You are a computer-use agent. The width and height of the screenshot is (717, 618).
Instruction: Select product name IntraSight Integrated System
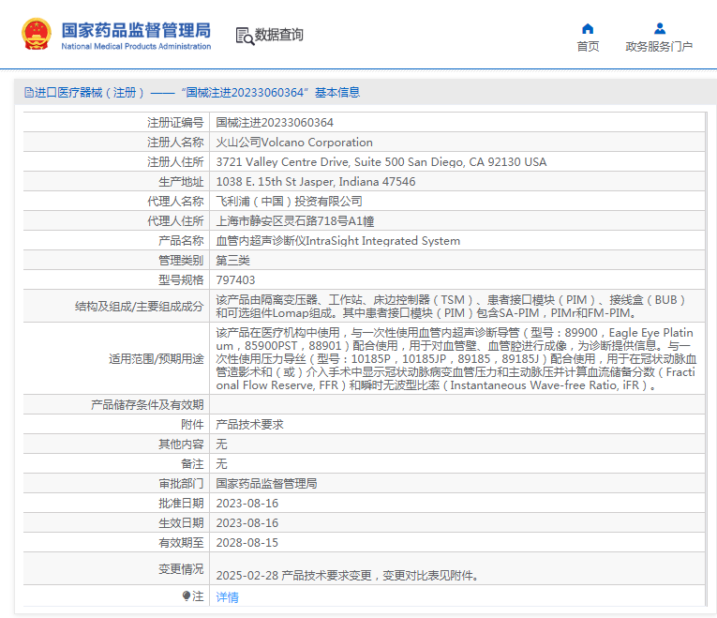click(338, 241)
